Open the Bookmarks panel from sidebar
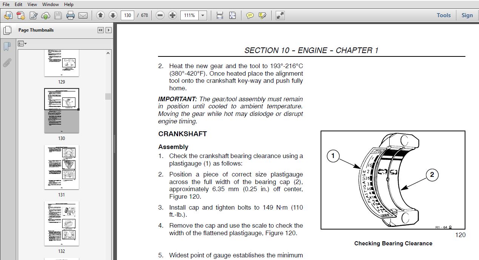479x260 pixels. tap(7, 47)
